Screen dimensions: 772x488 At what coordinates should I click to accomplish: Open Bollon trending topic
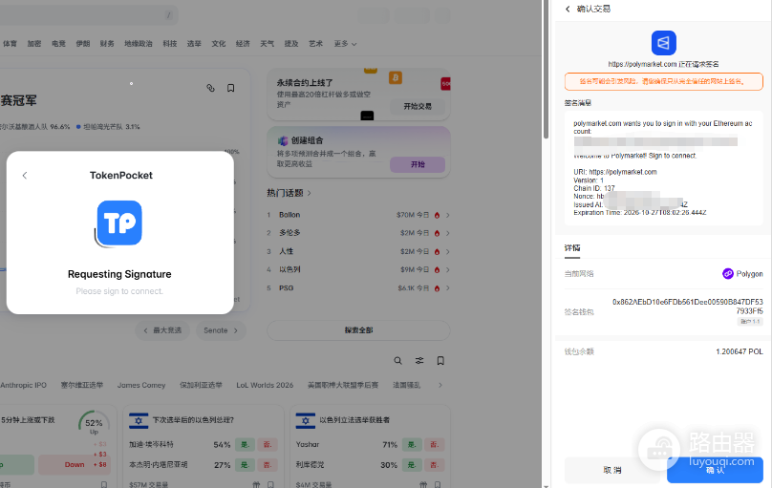point(289,215)
